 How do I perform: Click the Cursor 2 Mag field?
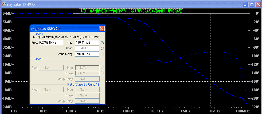pos(87,68)
